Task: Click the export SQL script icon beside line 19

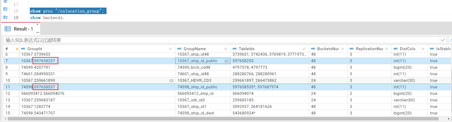Action: tap(5, 18)
